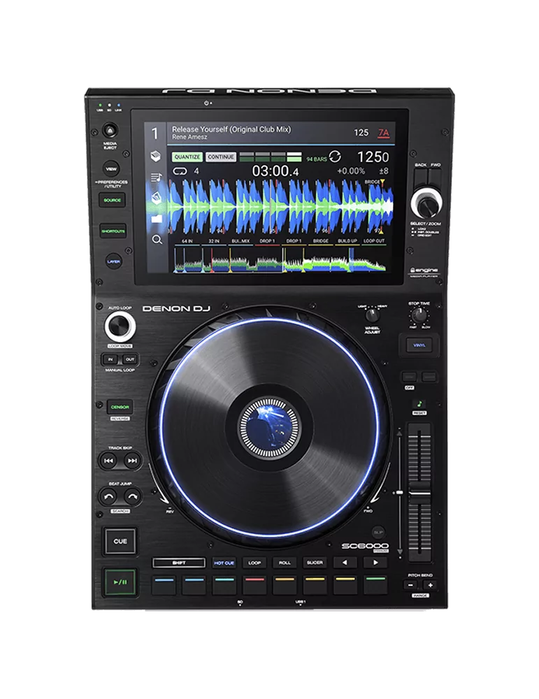This screenshot has width=539, height=699.
Task: Trigger the red-lit performance pad
Action: [254, 584]
